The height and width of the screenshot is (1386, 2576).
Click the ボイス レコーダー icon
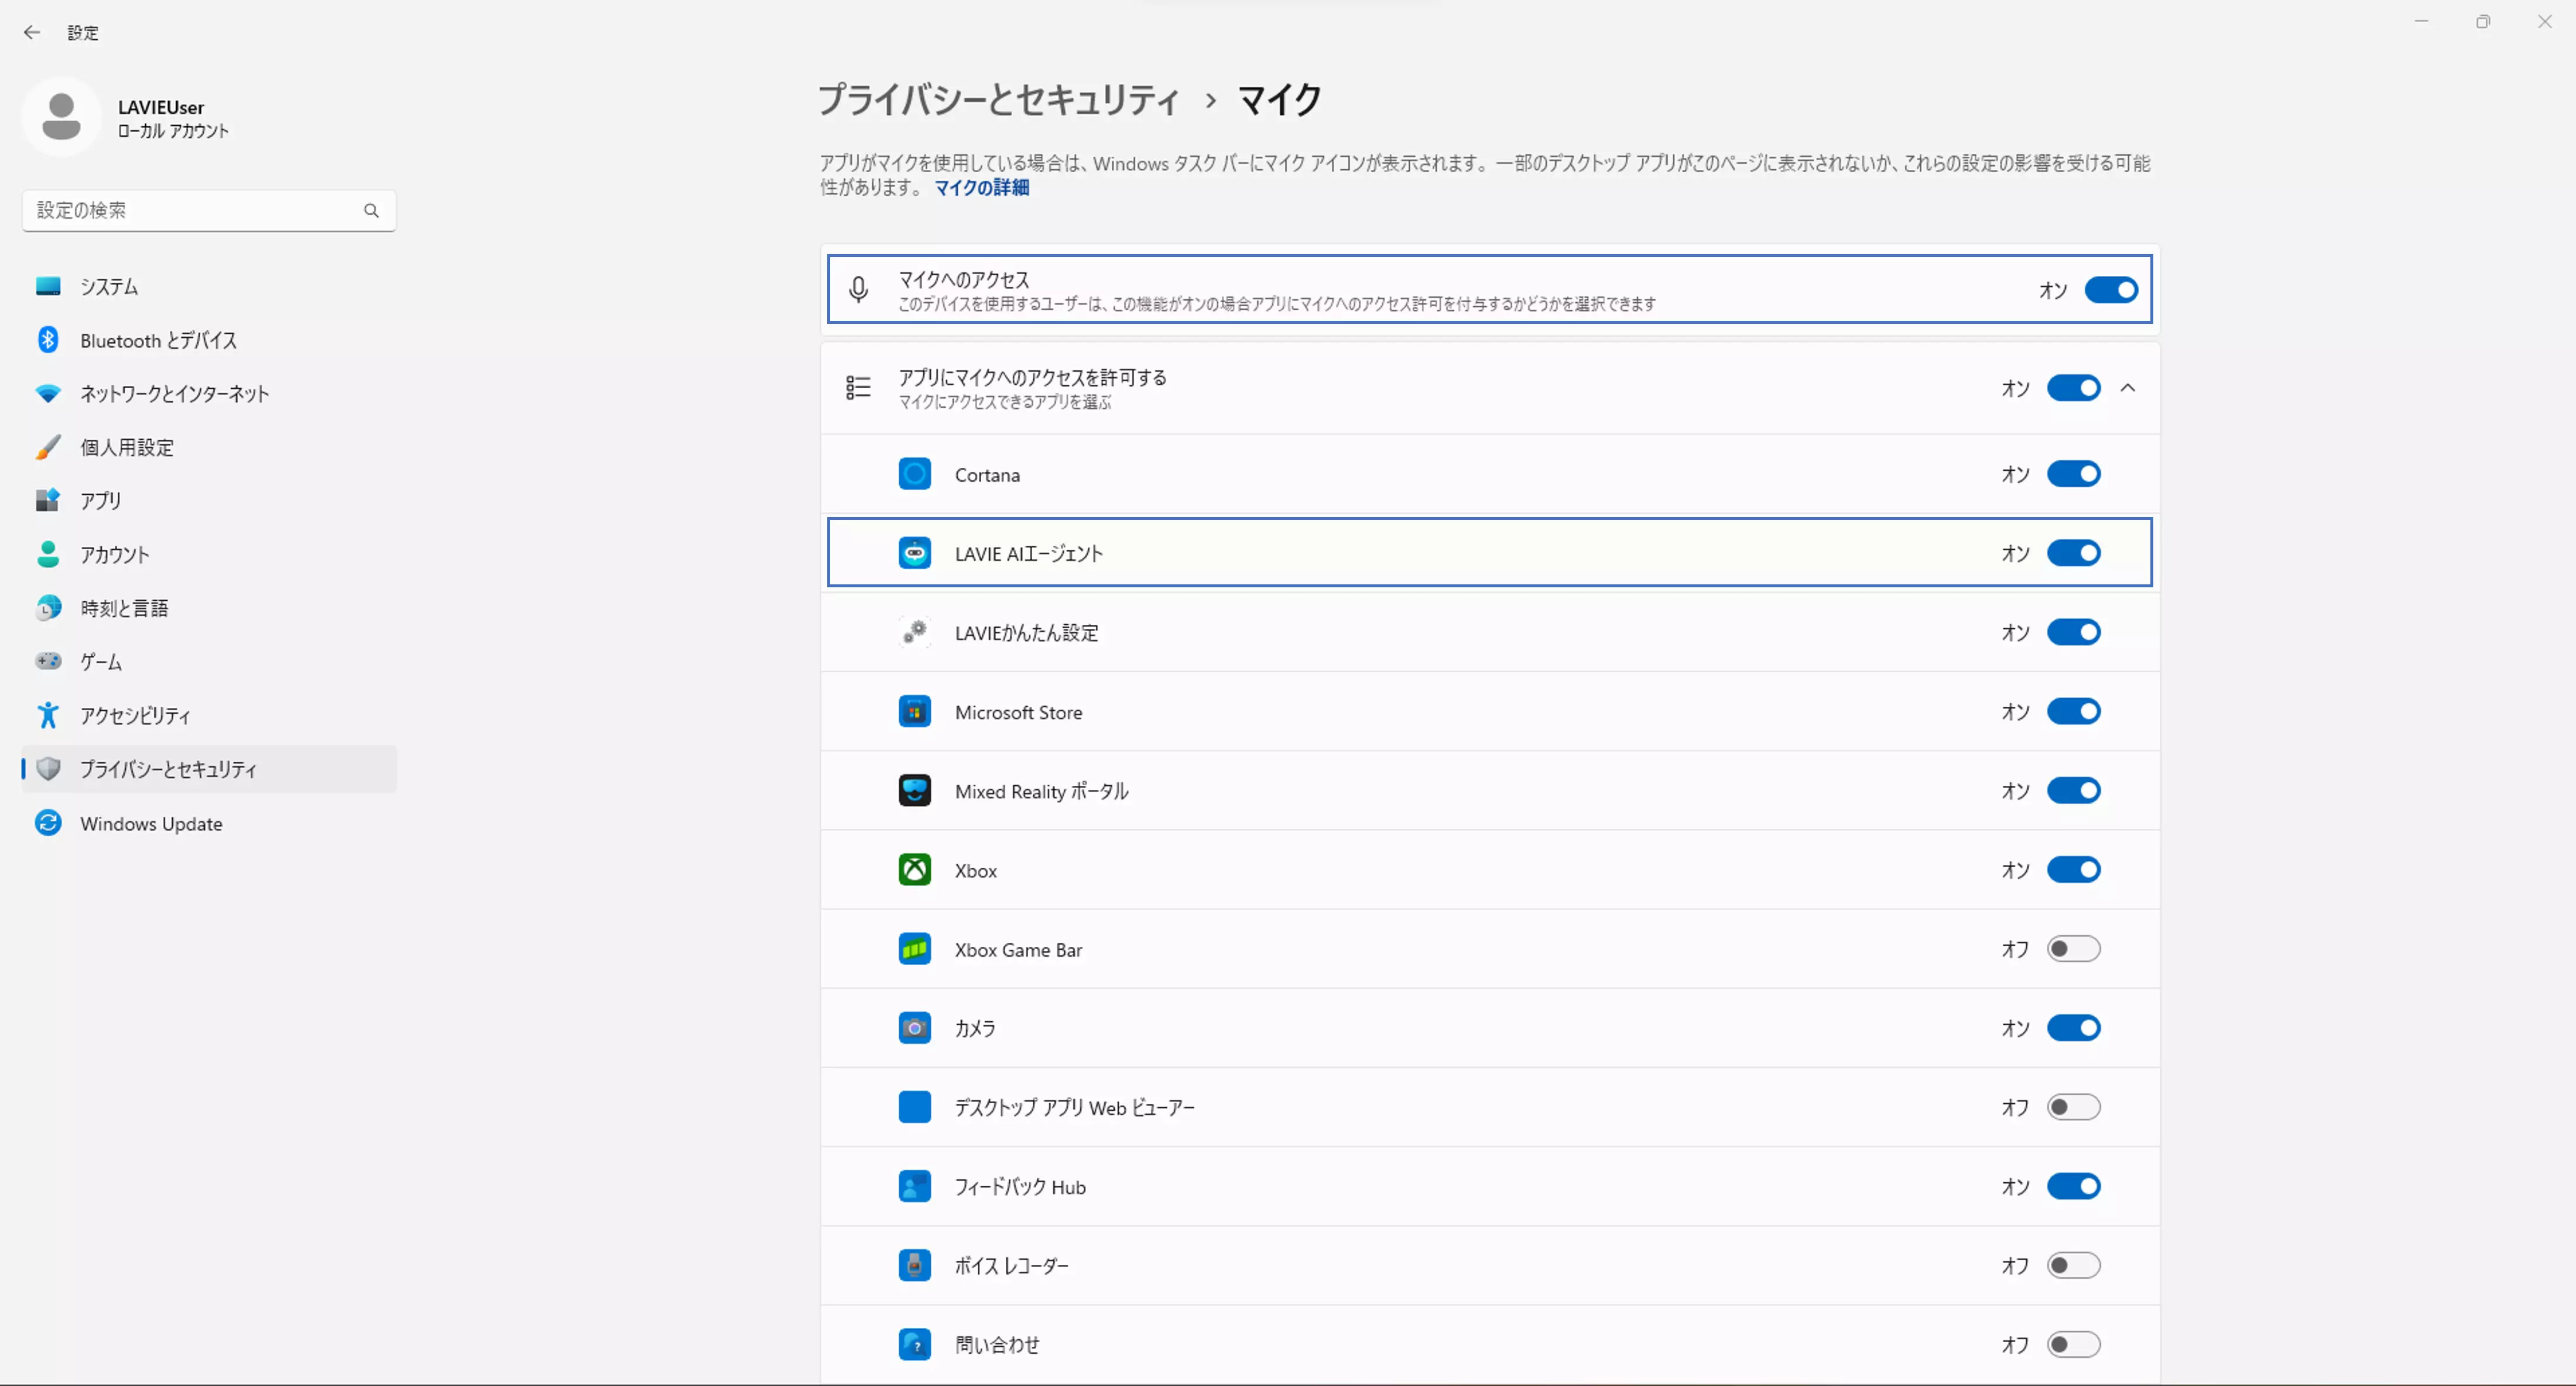click(x=914, y=1266)
